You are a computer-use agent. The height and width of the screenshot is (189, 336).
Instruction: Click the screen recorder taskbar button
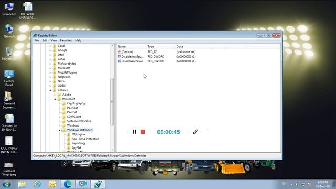click(x=83, y=184)
